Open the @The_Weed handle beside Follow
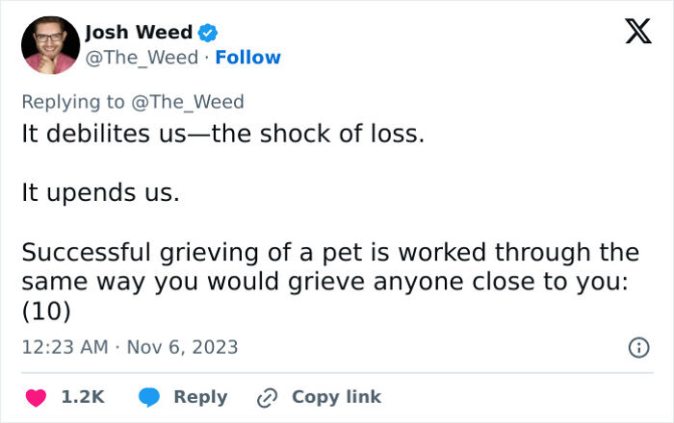The width and height of the screenshot is (674, 423). click(x=143, y=58)
